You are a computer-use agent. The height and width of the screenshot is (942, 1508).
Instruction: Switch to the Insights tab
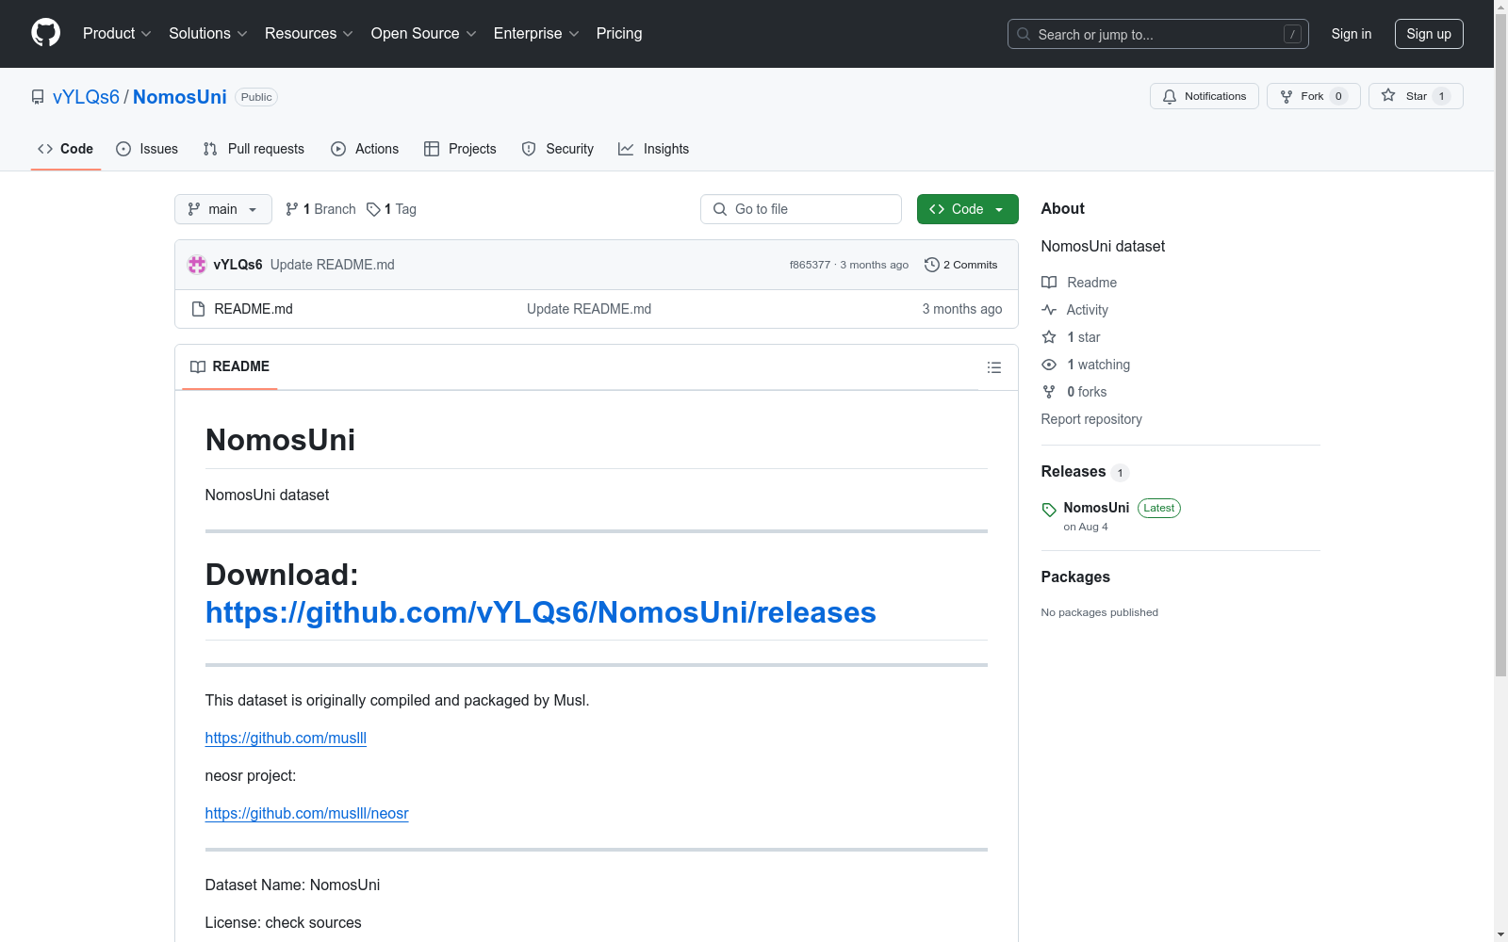tap(653, 149)
